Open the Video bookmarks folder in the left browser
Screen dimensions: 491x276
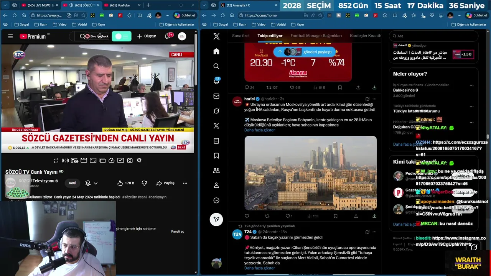[59, 25]
